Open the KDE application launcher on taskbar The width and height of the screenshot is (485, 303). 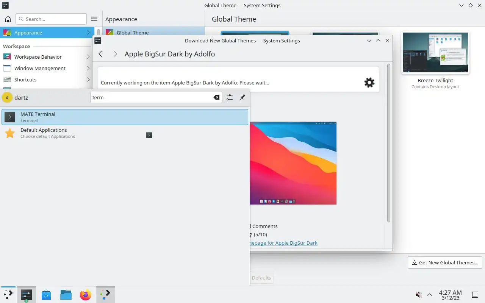pyautogui.click(x=8, y=294)
